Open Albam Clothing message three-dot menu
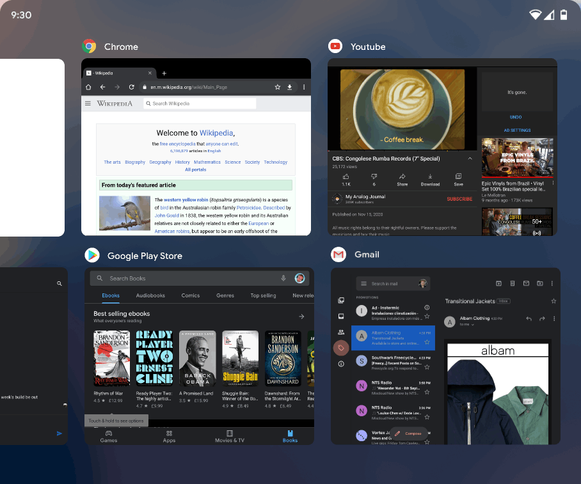 [x=554, y=318]
